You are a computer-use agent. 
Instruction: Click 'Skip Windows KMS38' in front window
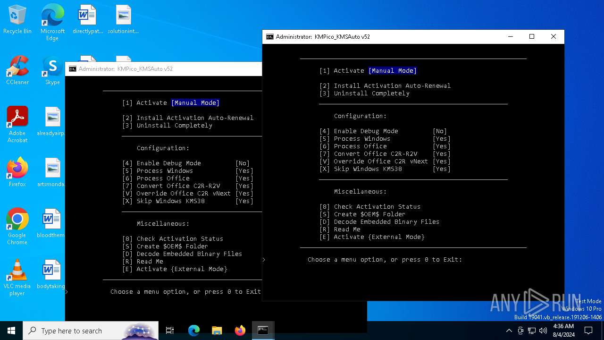368,169
